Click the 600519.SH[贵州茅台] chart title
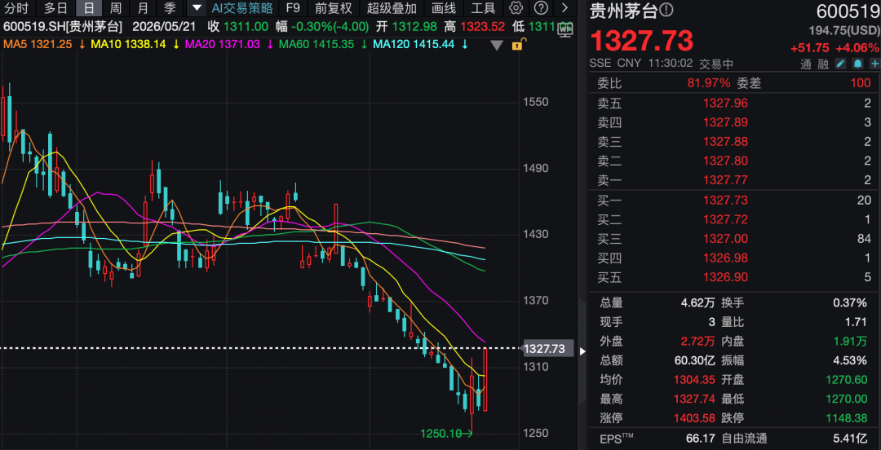The width and height of the screenshot is (881, 450). pyautogui.click(x=62, y=26)
